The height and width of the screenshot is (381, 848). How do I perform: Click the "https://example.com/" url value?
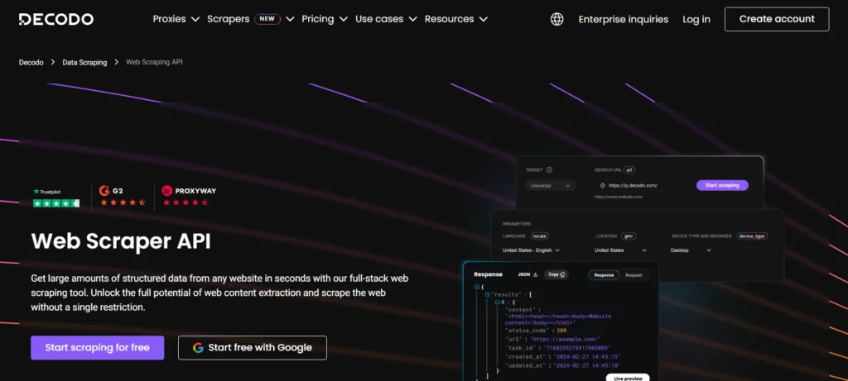pyautogui.click(x=565, y=339)
